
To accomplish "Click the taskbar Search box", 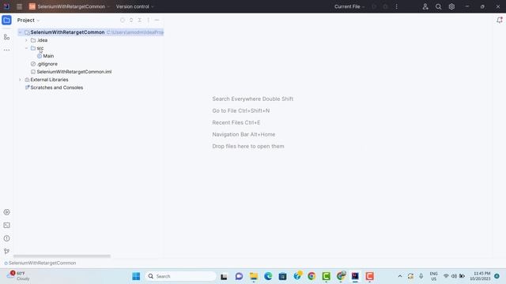I will point(181,276).
